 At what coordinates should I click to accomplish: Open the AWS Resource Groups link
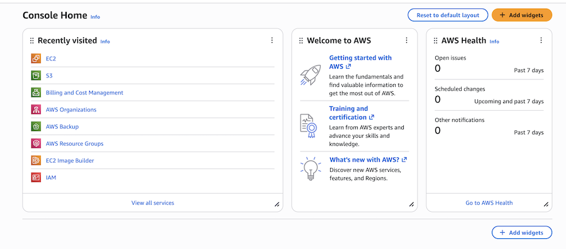[x=75, y=143]
